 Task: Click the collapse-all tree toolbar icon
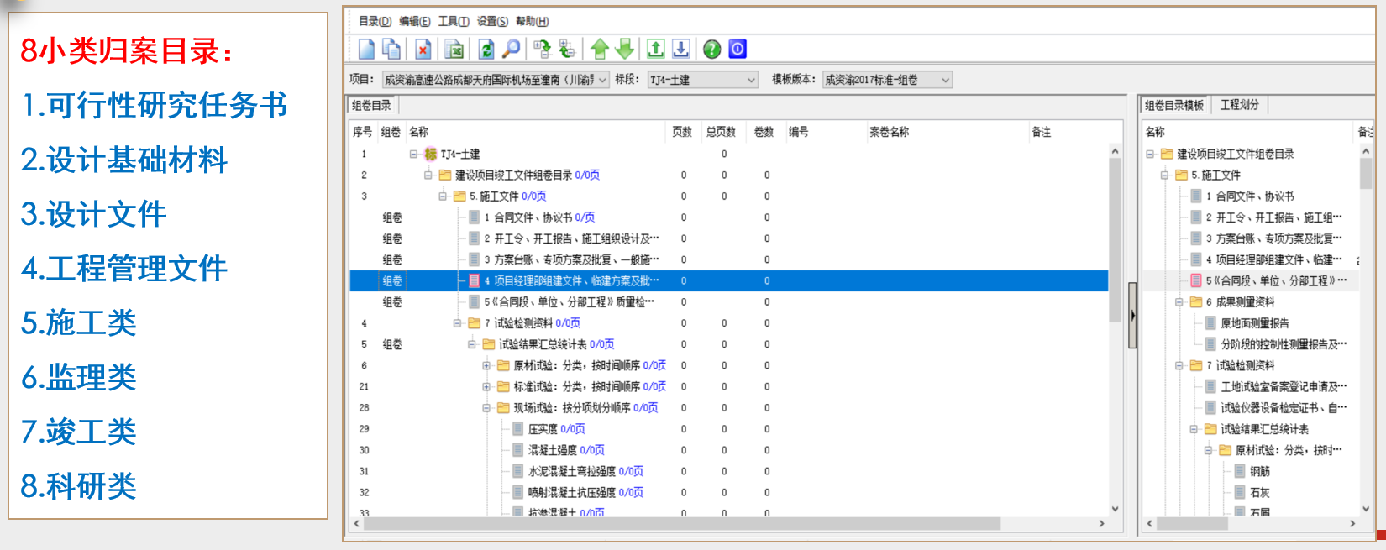[x=568, y=50]
